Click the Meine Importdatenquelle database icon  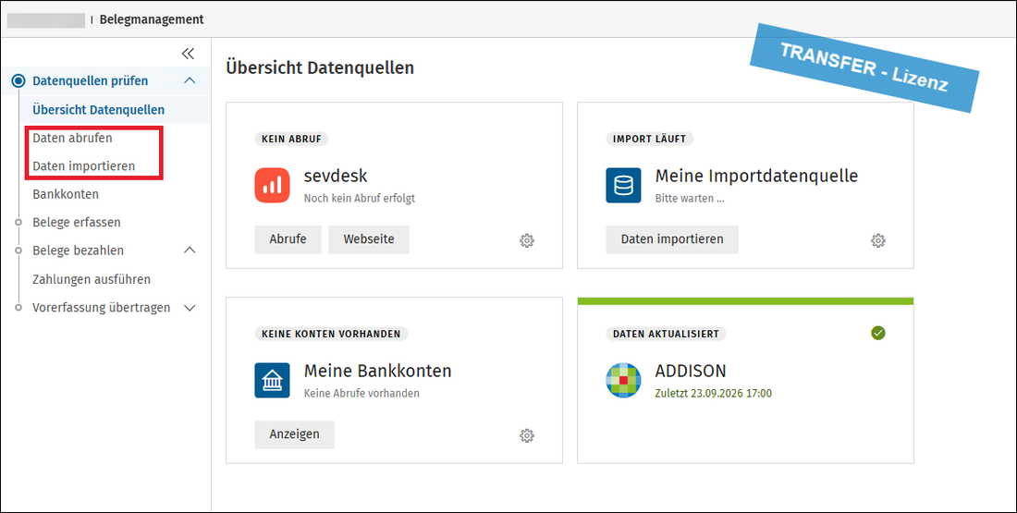(x=623, y=186)
